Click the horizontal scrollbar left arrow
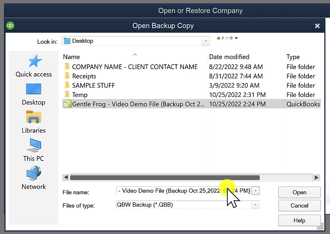Image resolution: width=330 pixels, height=234 pixels. click(x=66, y=178)
